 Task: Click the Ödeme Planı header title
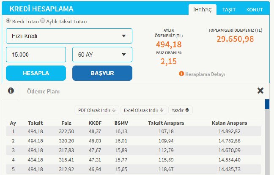coord(43,91)
